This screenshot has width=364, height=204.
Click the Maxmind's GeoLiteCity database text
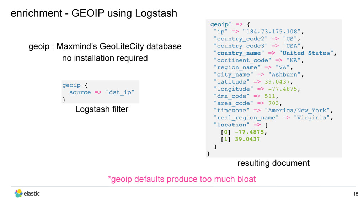tap(119, 46)
